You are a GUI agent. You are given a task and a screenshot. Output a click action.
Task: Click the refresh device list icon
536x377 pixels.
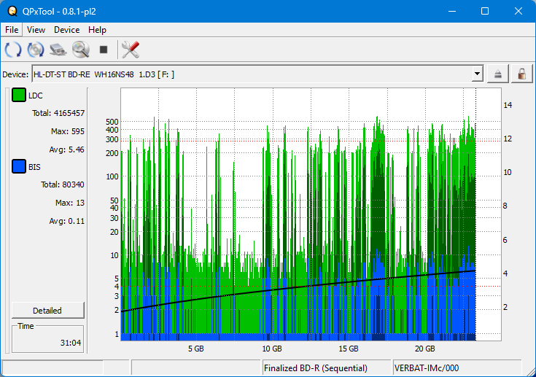13,50
